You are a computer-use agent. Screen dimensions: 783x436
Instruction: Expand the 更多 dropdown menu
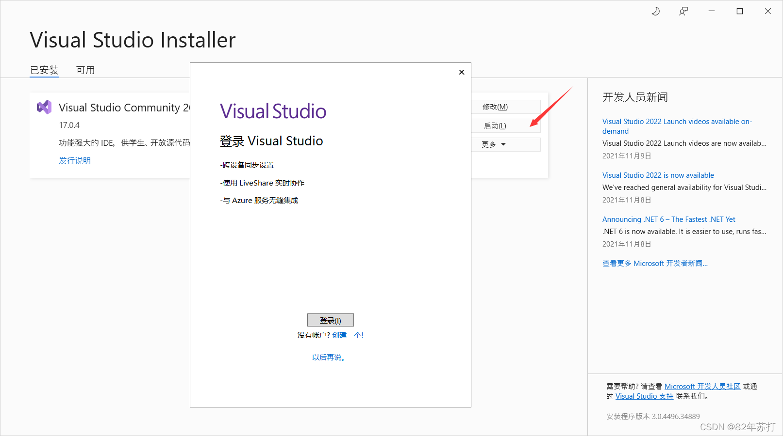coord(493,144)
